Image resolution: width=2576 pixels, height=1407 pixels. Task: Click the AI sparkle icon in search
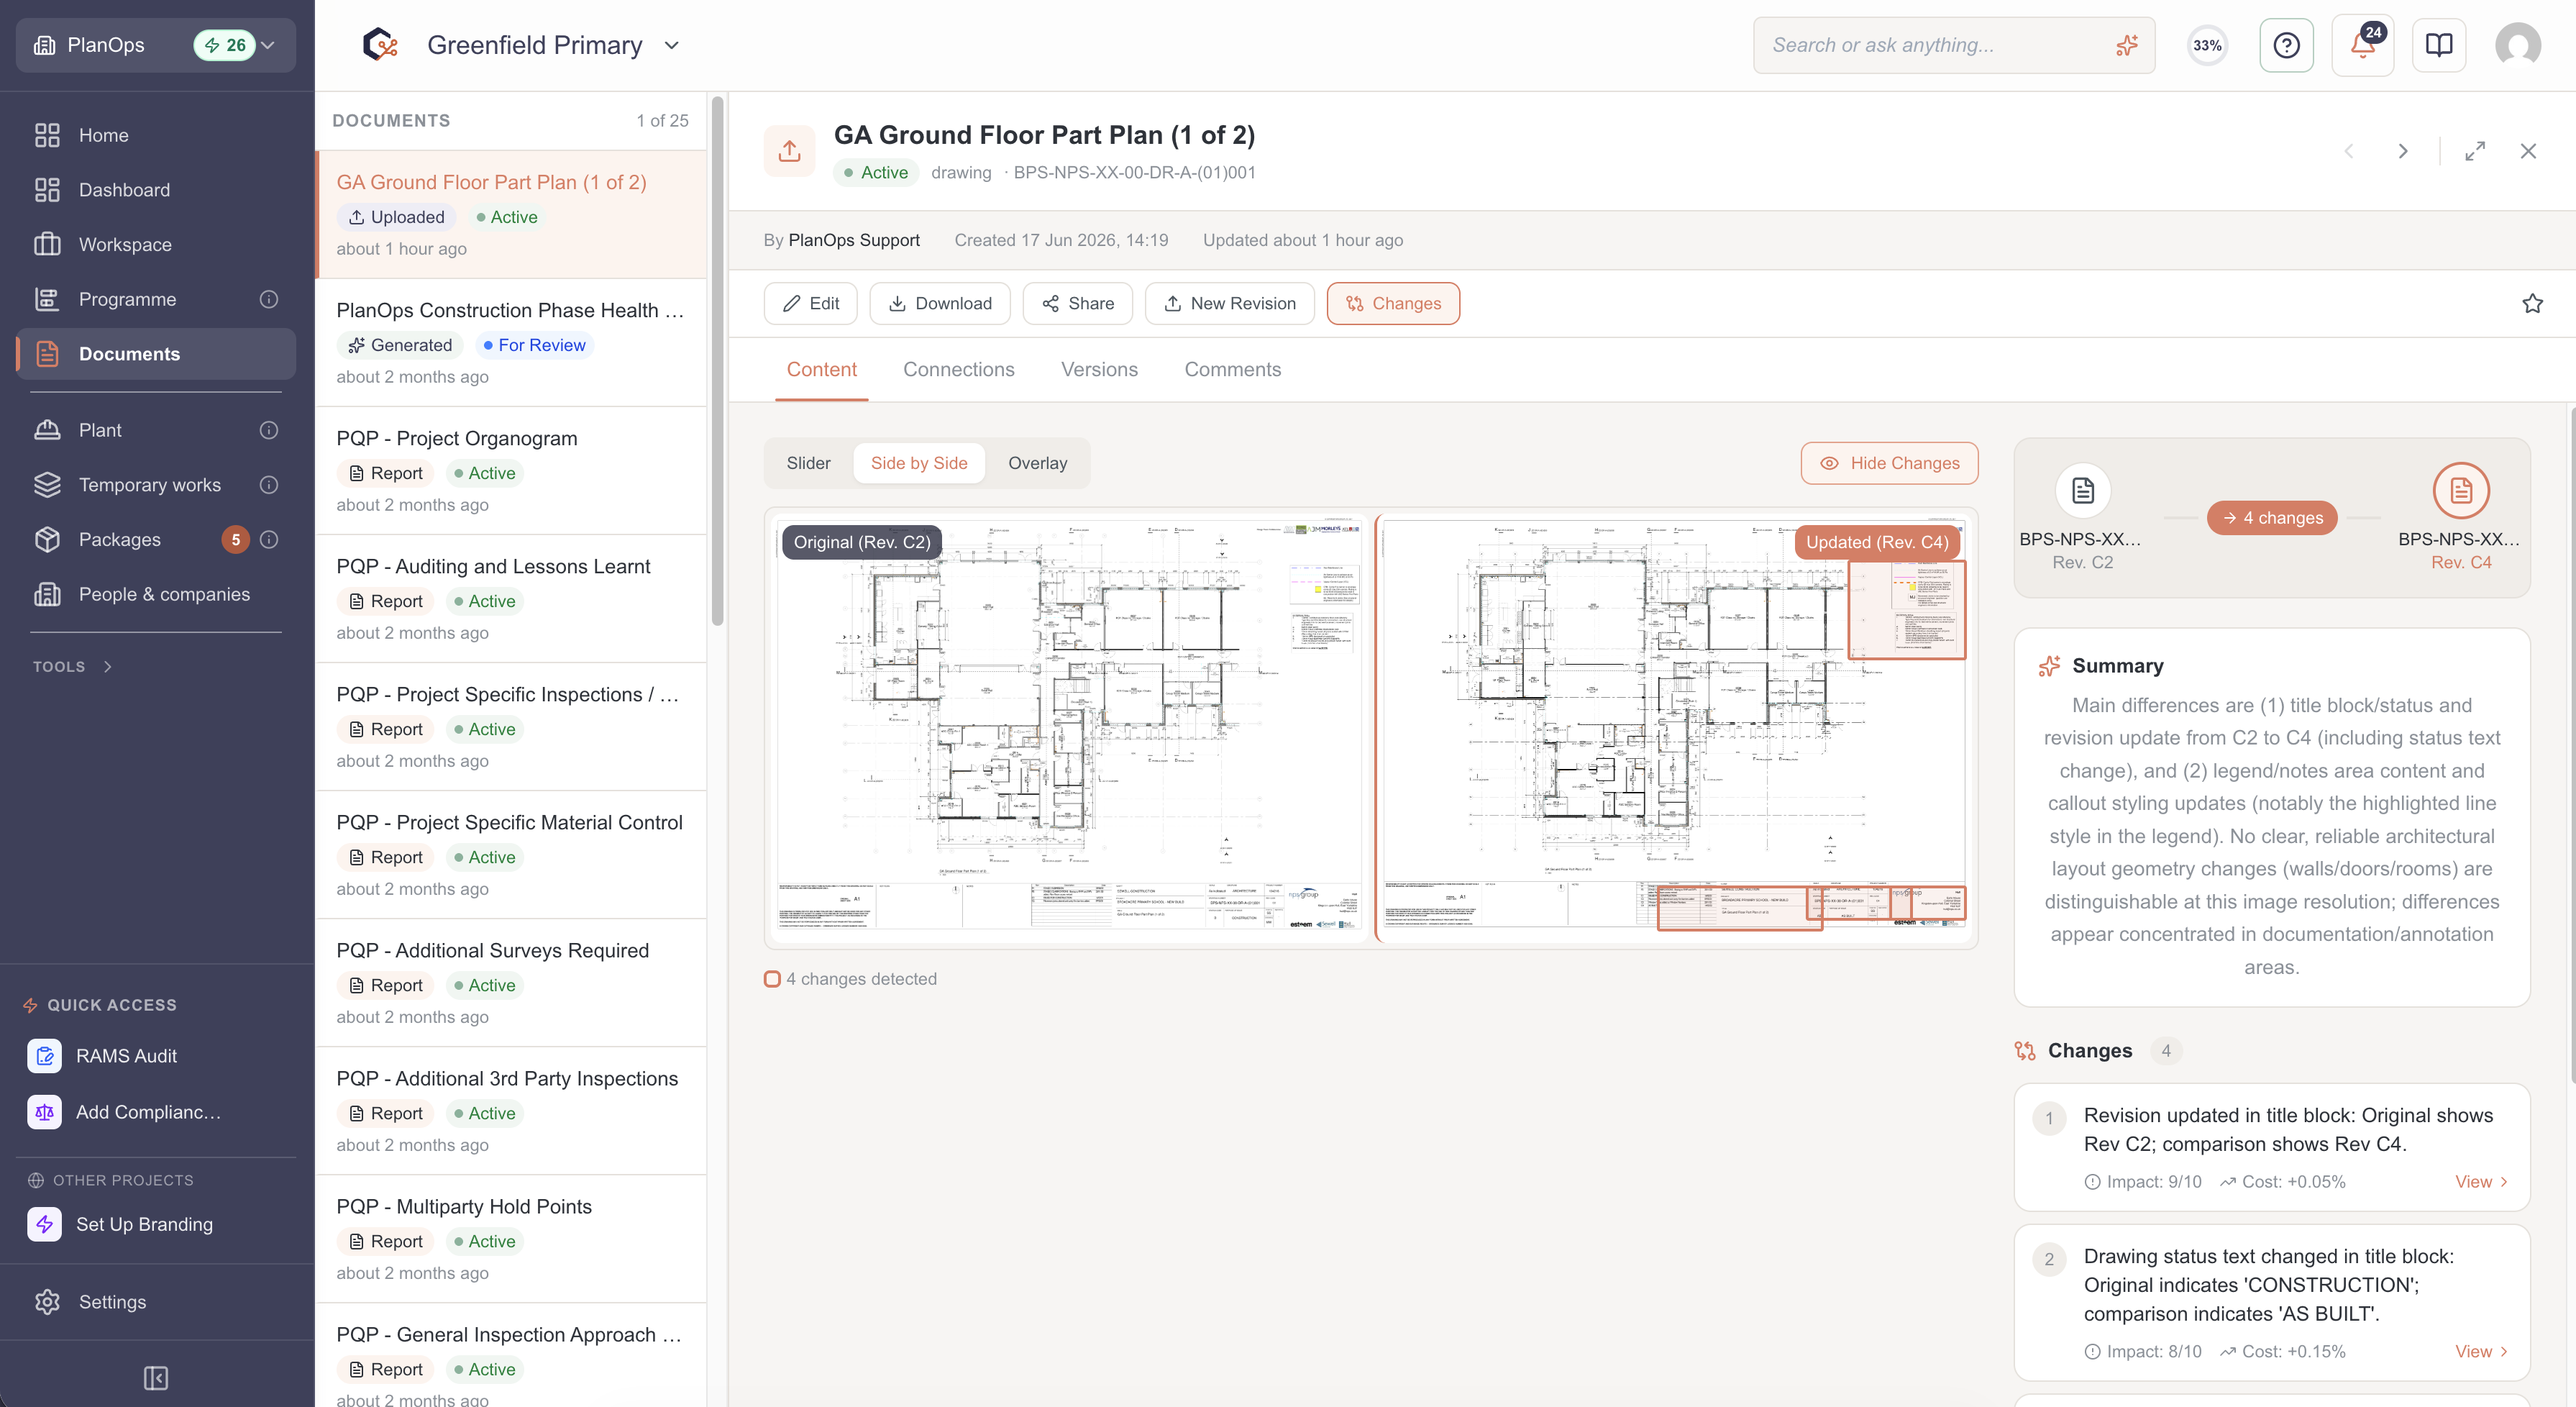(2127, 45)
